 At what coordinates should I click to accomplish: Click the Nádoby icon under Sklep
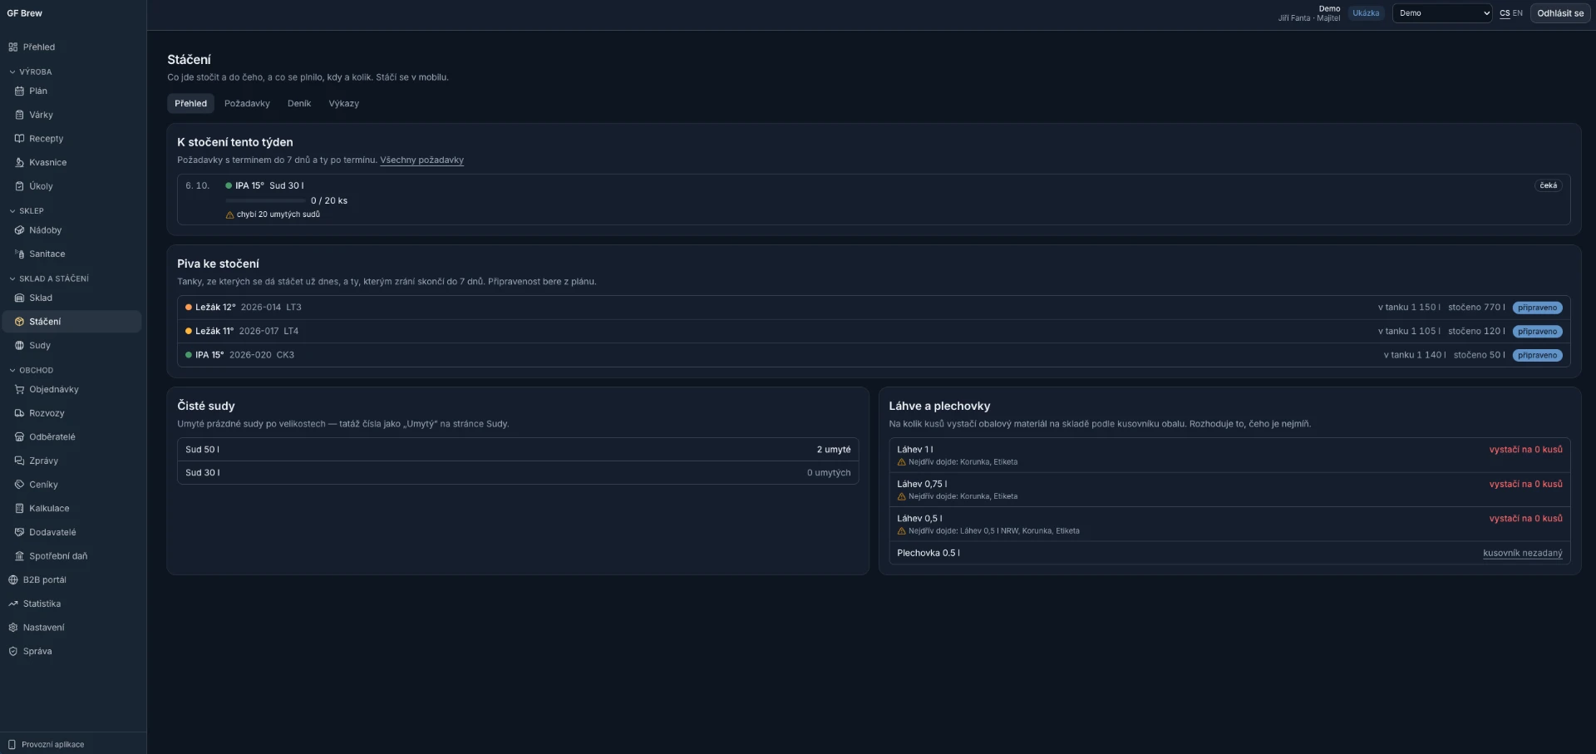click(19, 230)
